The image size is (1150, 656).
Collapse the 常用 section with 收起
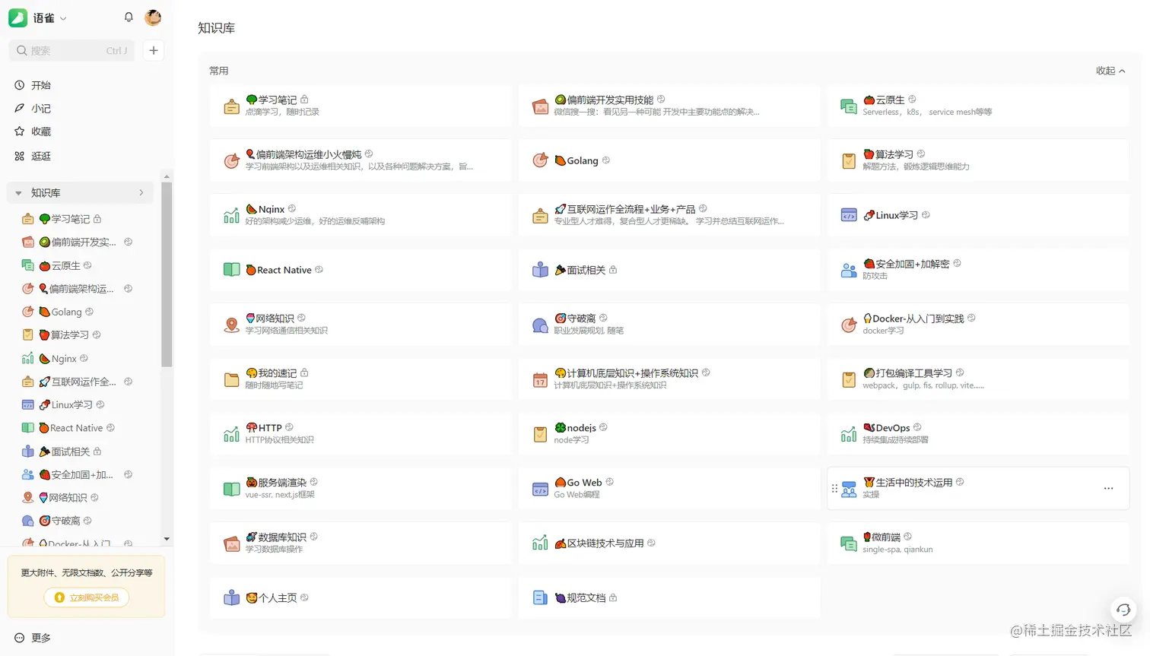click(1110, 71)
